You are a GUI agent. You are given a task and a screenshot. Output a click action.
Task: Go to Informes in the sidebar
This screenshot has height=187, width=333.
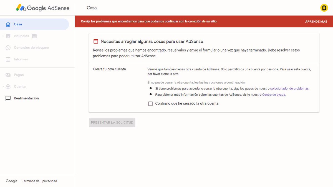21,59
